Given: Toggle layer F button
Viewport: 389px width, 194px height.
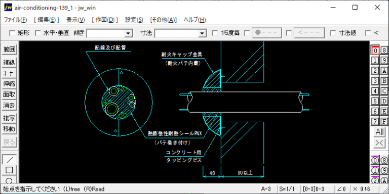Looking at the screenshot, I should 384,121.
